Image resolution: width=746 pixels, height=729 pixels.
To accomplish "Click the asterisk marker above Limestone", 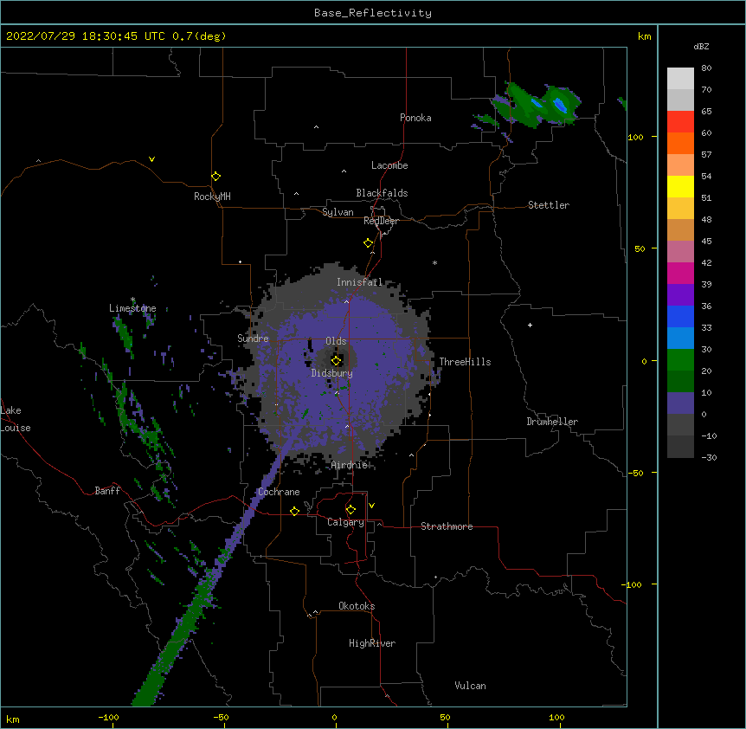I will [132, 300].
